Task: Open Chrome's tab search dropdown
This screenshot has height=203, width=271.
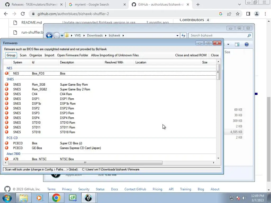Action: [239, 4]
